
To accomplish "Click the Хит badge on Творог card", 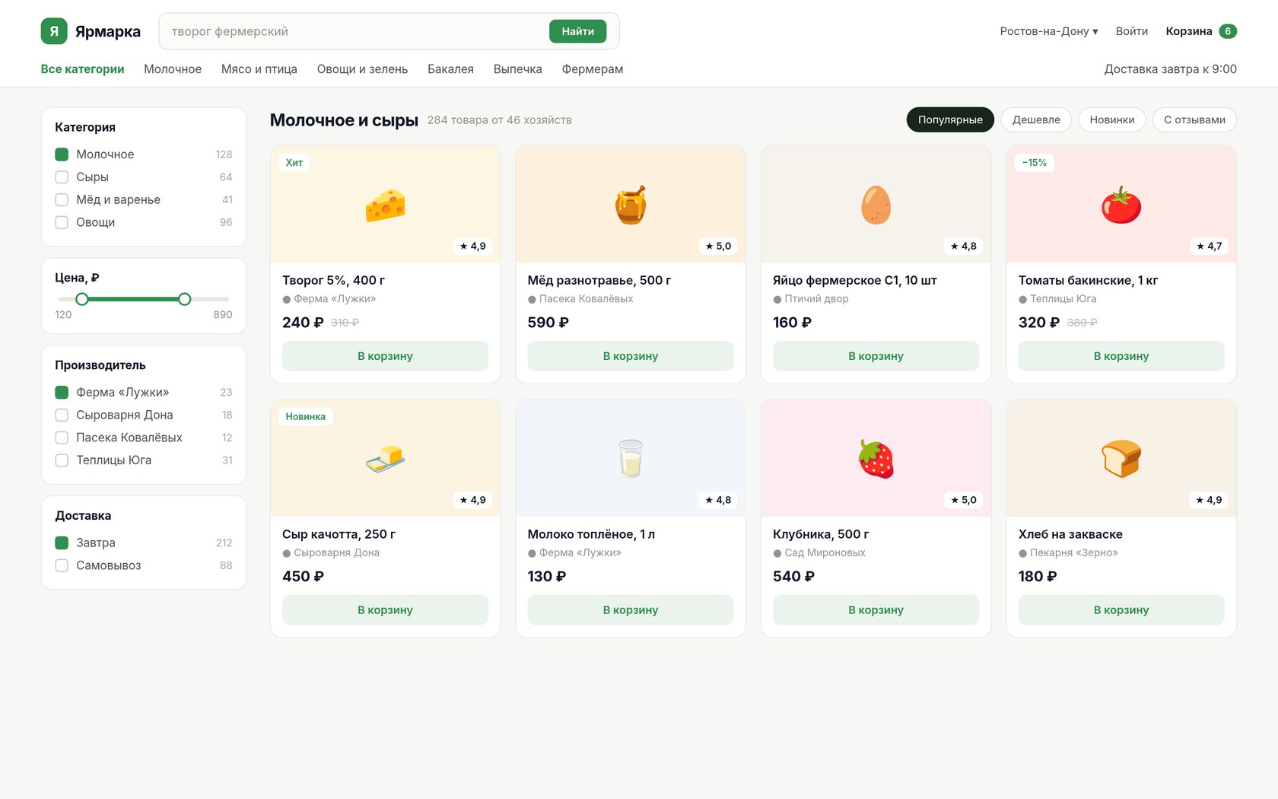I will point(294,163).
